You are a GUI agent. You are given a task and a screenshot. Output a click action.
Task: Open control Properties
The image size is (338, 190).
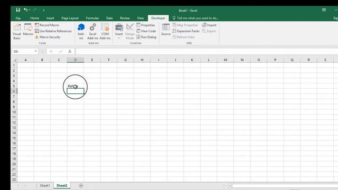tap(146, 25)
